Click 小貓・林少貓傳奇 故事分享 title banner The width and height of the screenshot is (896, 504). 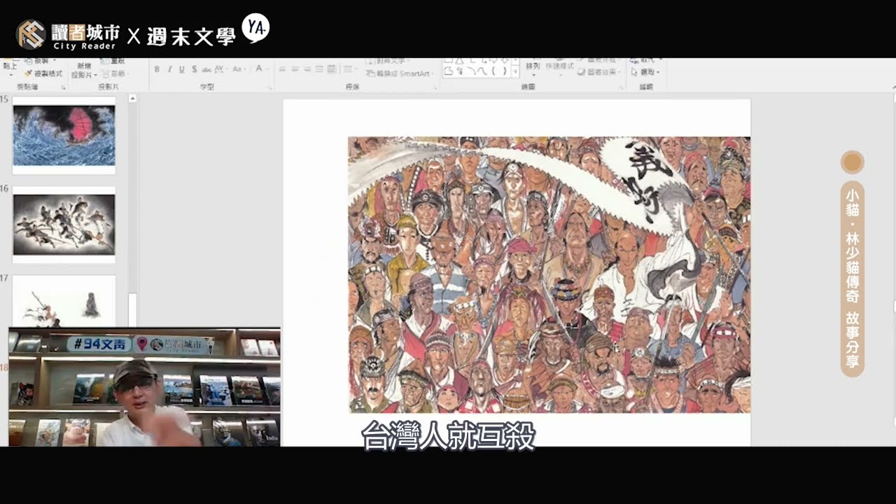pos(852,279)
